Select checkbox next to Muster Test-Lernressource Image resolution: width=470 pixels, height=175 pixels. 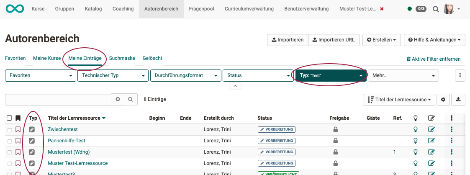click(10, 163)
